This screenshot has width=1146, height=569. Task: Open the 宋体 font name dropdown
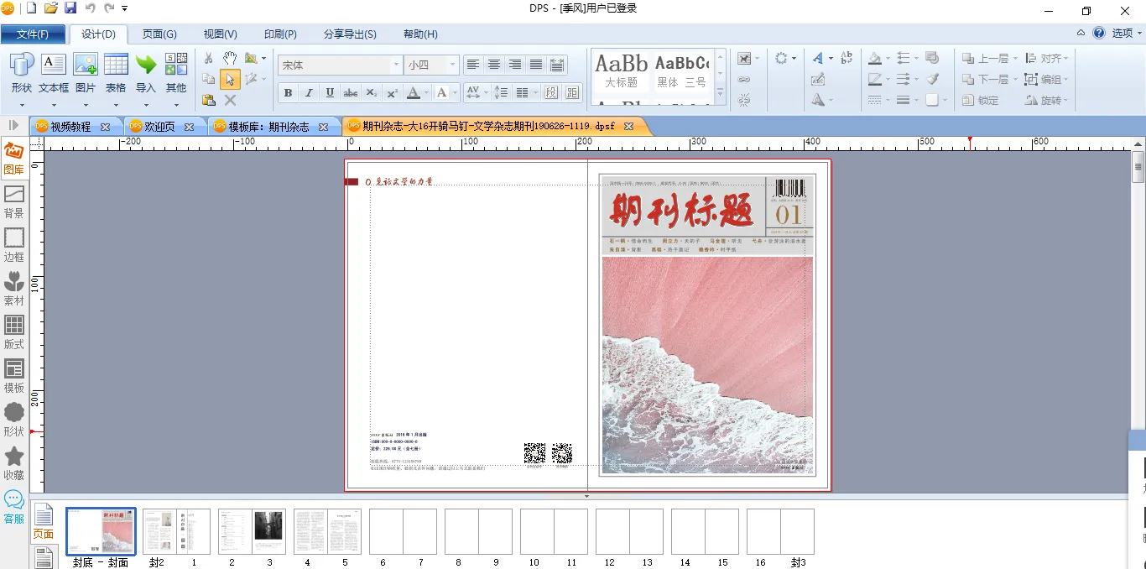coord(396,65)
